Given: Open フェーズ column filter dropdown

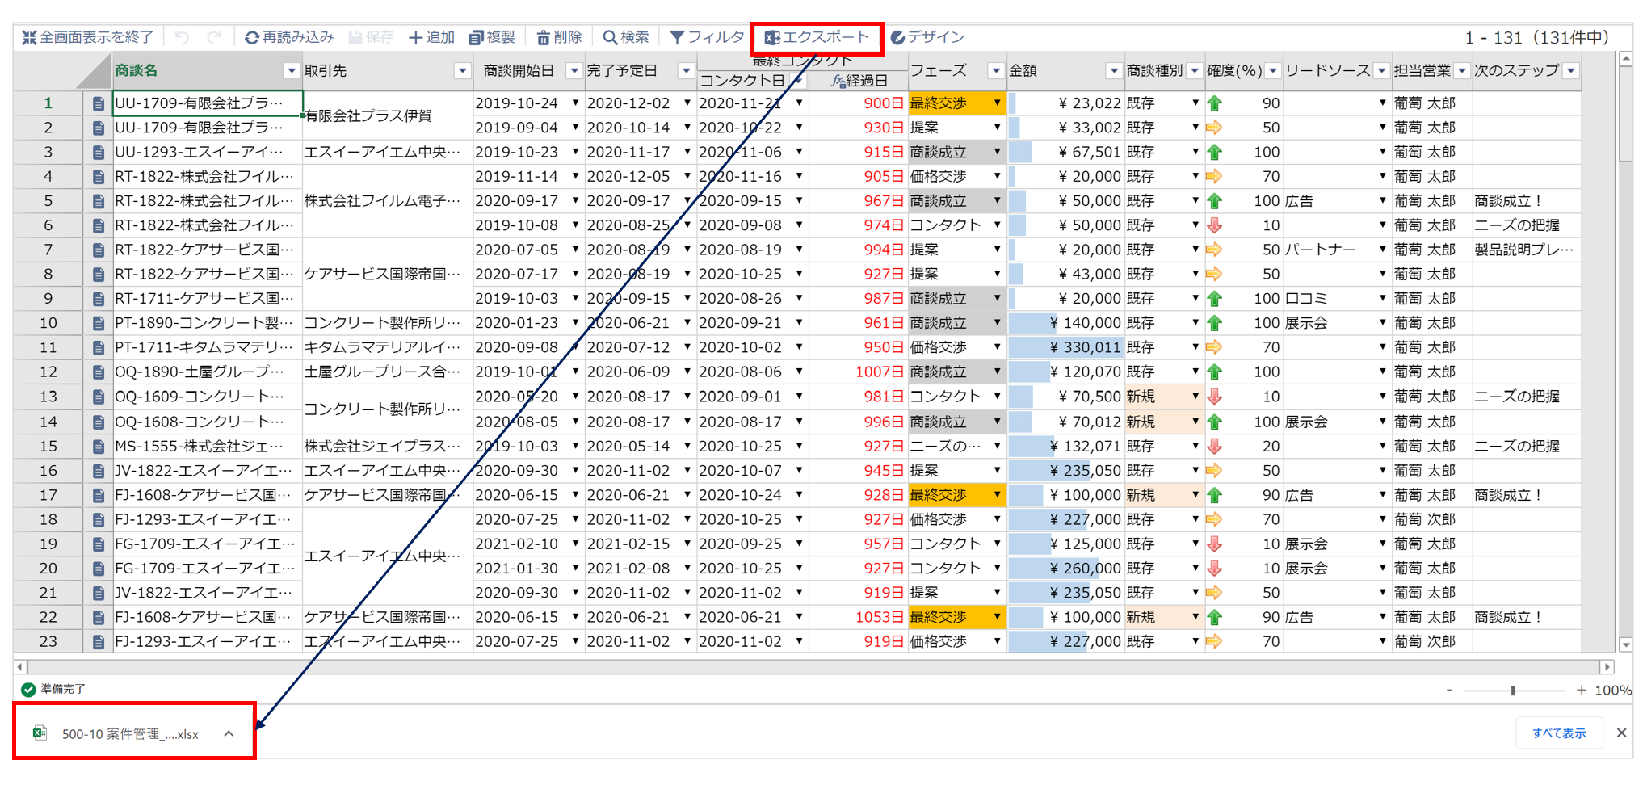Looking at the screenshot, I should (x=996, y=71).
